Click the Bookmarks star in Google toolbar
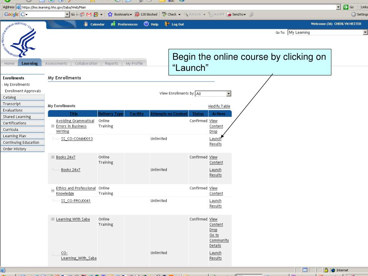This screenshot has width=368, height=276. tap(111, 14)
